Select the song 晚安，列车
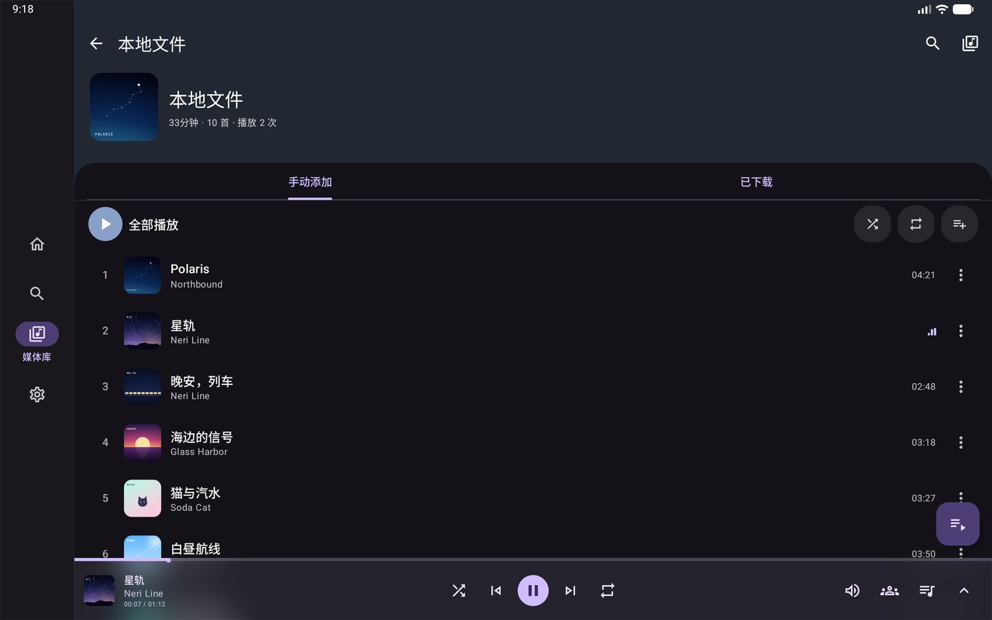Viewport: 992px width, 620px height. tap(533, 386)
